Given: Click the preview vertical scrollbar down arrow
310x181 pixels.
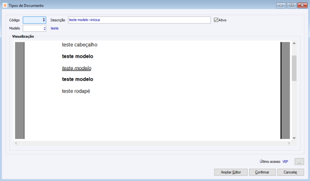Looking at the screenshot, I should click(294, 138).
